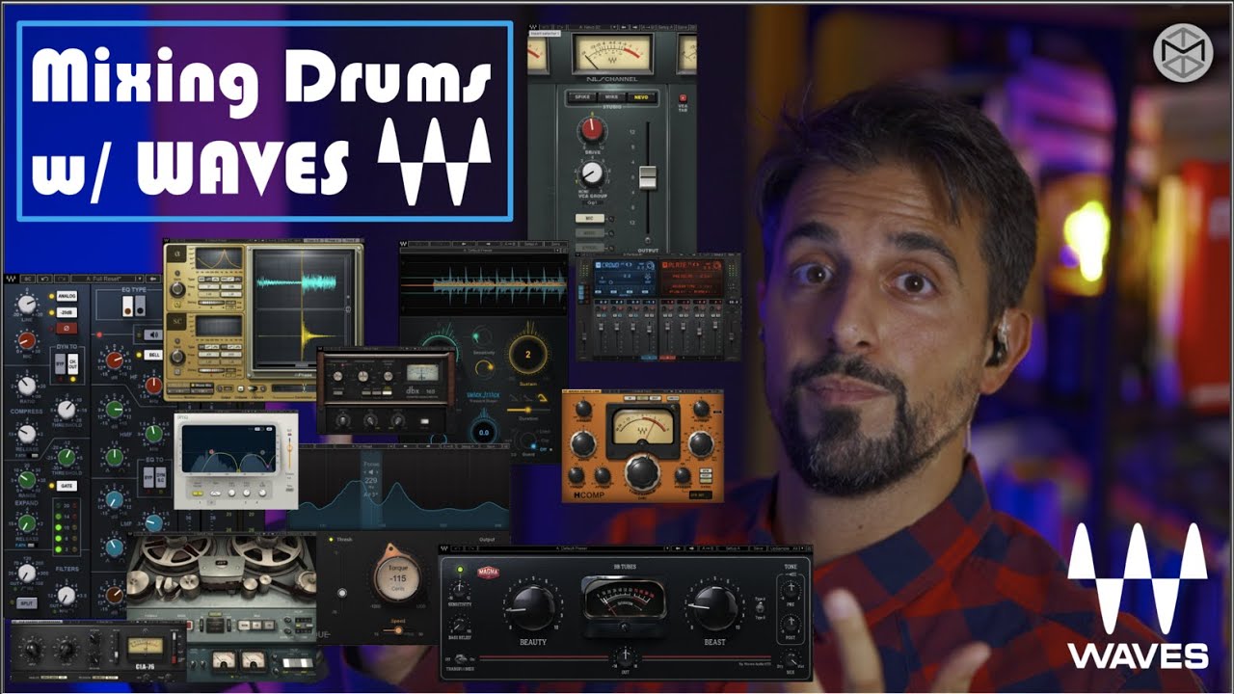Viewport: 1234px width, 694px height.
Task: Click the VCA GROUP knob on NLS Channel
Action: point(591,173)
